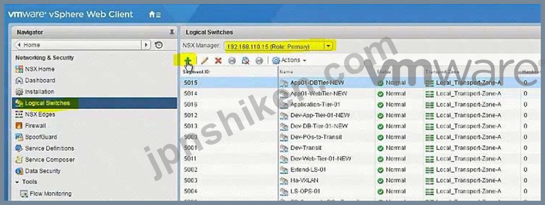Collapse the Tools section
This screenshot has width=545, height=205.
coord(17,182)
